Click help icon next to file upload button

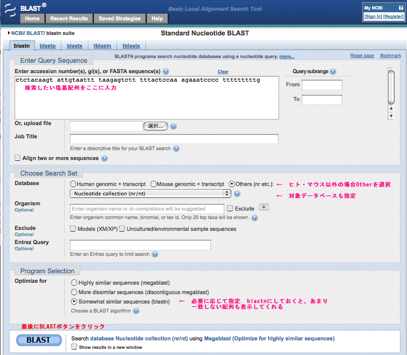coord(173,127)
